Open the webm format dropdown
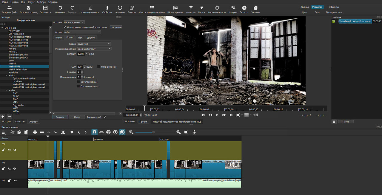The height and width of the screenshot is (195, 382). [82, 32]
